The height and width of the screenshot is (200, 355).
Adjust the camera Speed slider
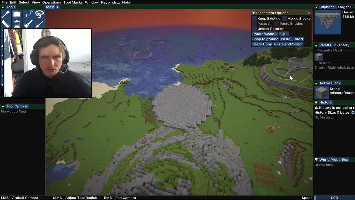pos(334,198)
